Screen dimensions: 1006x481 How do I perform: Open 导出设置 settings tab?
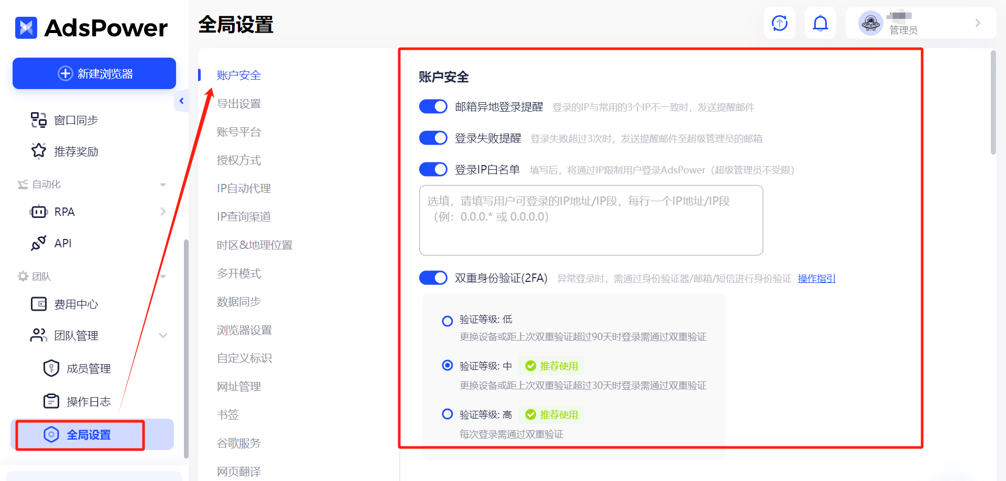(x=239, y=103)
